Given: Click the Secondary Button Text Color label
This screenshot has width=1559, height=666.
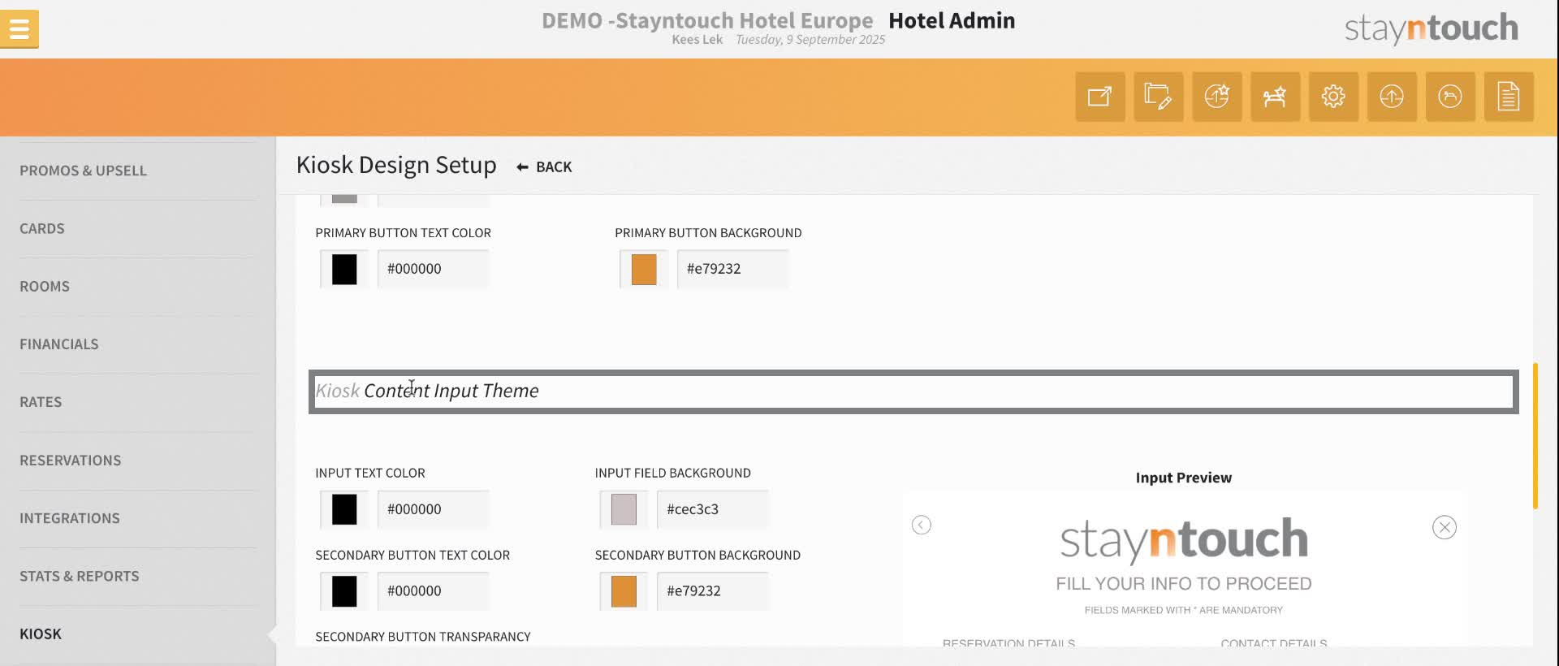Looking at the screenshot, I should coord(412,555).
